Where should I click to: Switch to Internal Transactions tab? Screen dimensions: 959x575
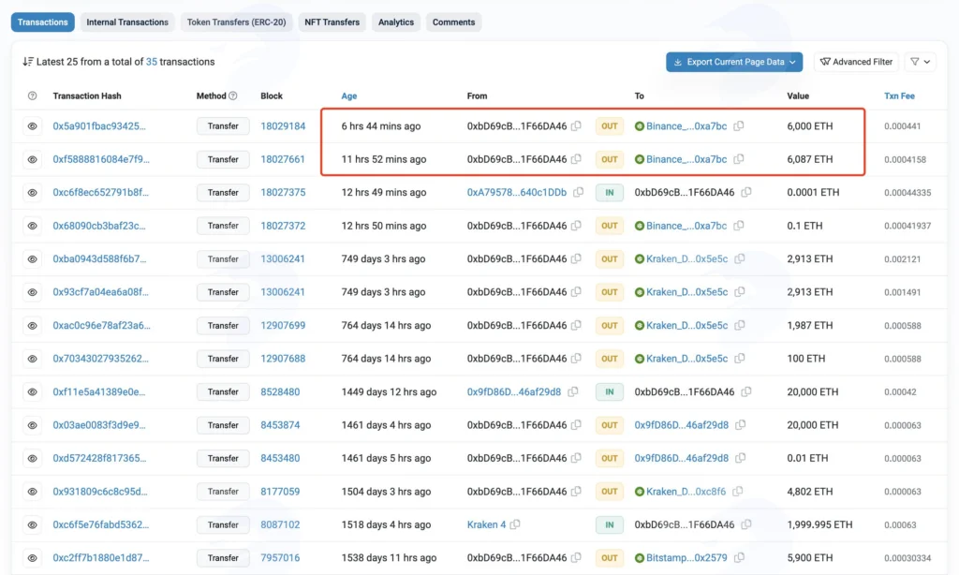127,22
